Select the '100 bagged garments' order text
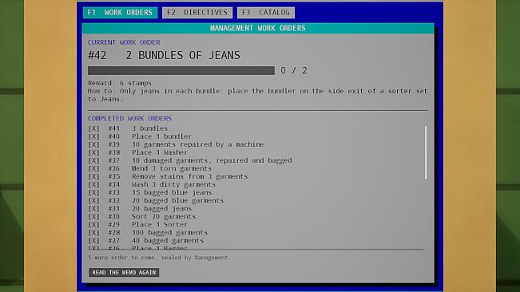 pyautogui.click(x=169, y=233)
